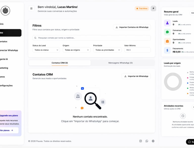Open the Instagram footer icon
The height and width of the screenshot is (148, 194).
point(140,141)
